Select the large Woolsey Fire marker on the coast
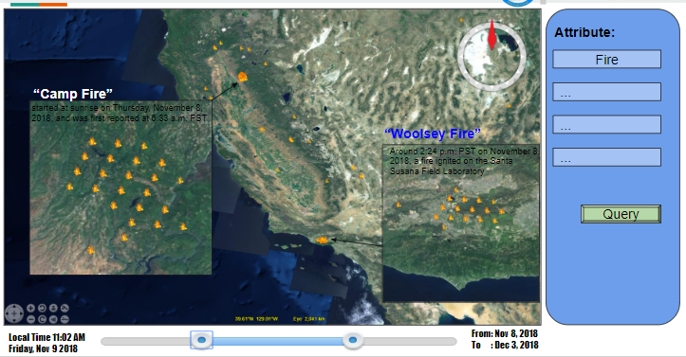Screen dimensions: 686x357 pyautogui.click(x=322, y=240)
